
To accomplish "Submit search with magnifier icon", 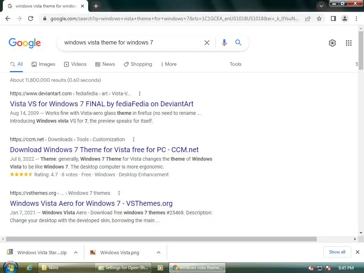I will point(238,43).
